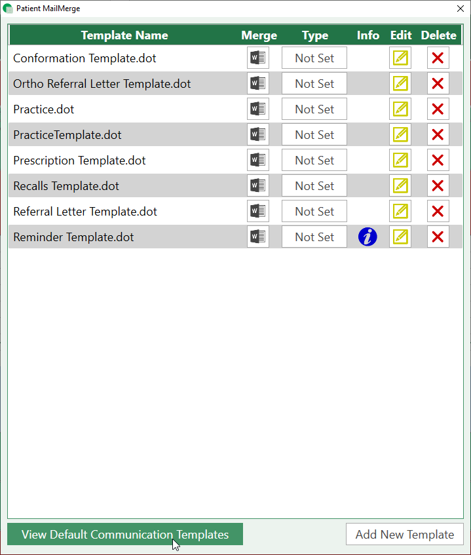Select the Prescription Template.dot row name
Image resolution: width=471 pixels, height=555 pixels.
pyautogui.click(x=79, y=161)
